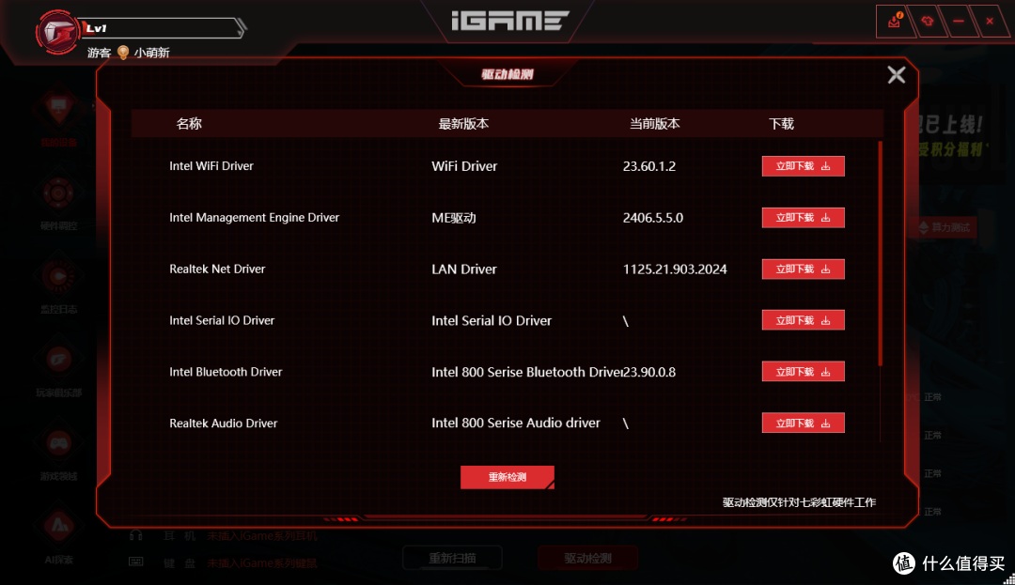This screenshot has height=585, width=1015.
Task: Select the 最新版本 column header
Action: 463,123
